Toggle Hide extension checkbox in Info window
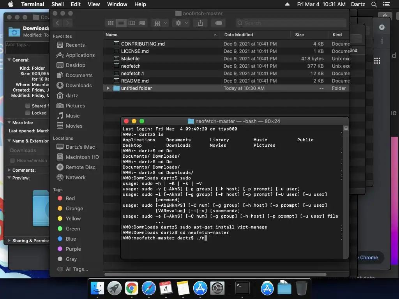Screen dimensions: 399x299 pyautogui.click(x=12, y=160)
